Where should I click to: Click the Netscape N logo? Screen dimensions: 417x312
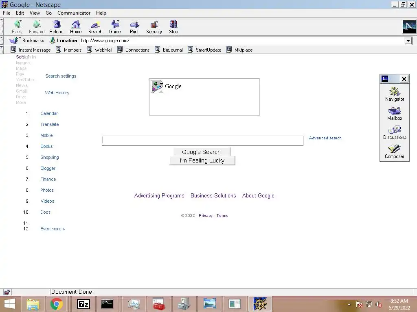pos(409,27)
